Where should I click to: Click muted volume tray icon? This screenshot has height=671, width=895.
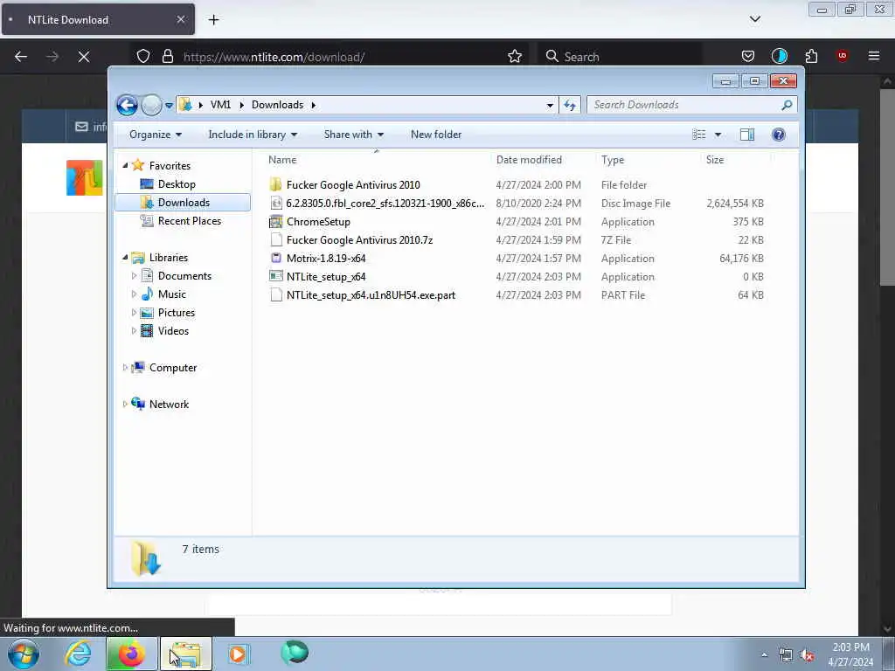click(x=807, y=655)
